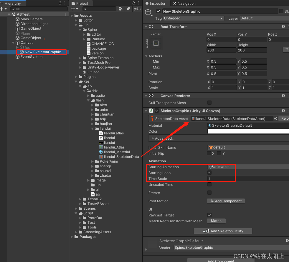The image size is (289, 262).
Task: Click the Project panel lock icon
Action: (134, 3)
